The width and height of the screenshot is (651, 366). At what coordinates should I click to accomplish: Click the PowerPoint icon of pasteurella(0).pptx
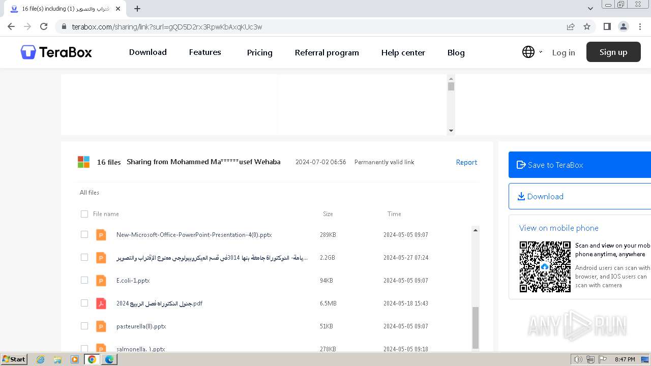click(101, 326)
